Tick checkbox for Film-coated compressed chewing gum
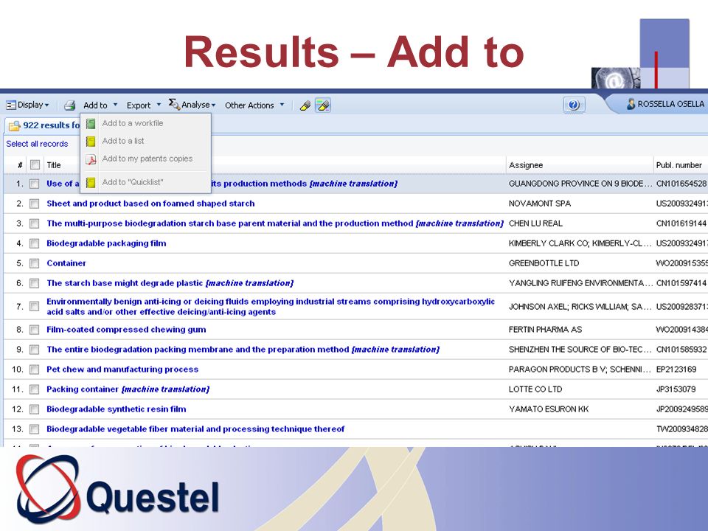The image size is (708, 531). coord(35,330)
